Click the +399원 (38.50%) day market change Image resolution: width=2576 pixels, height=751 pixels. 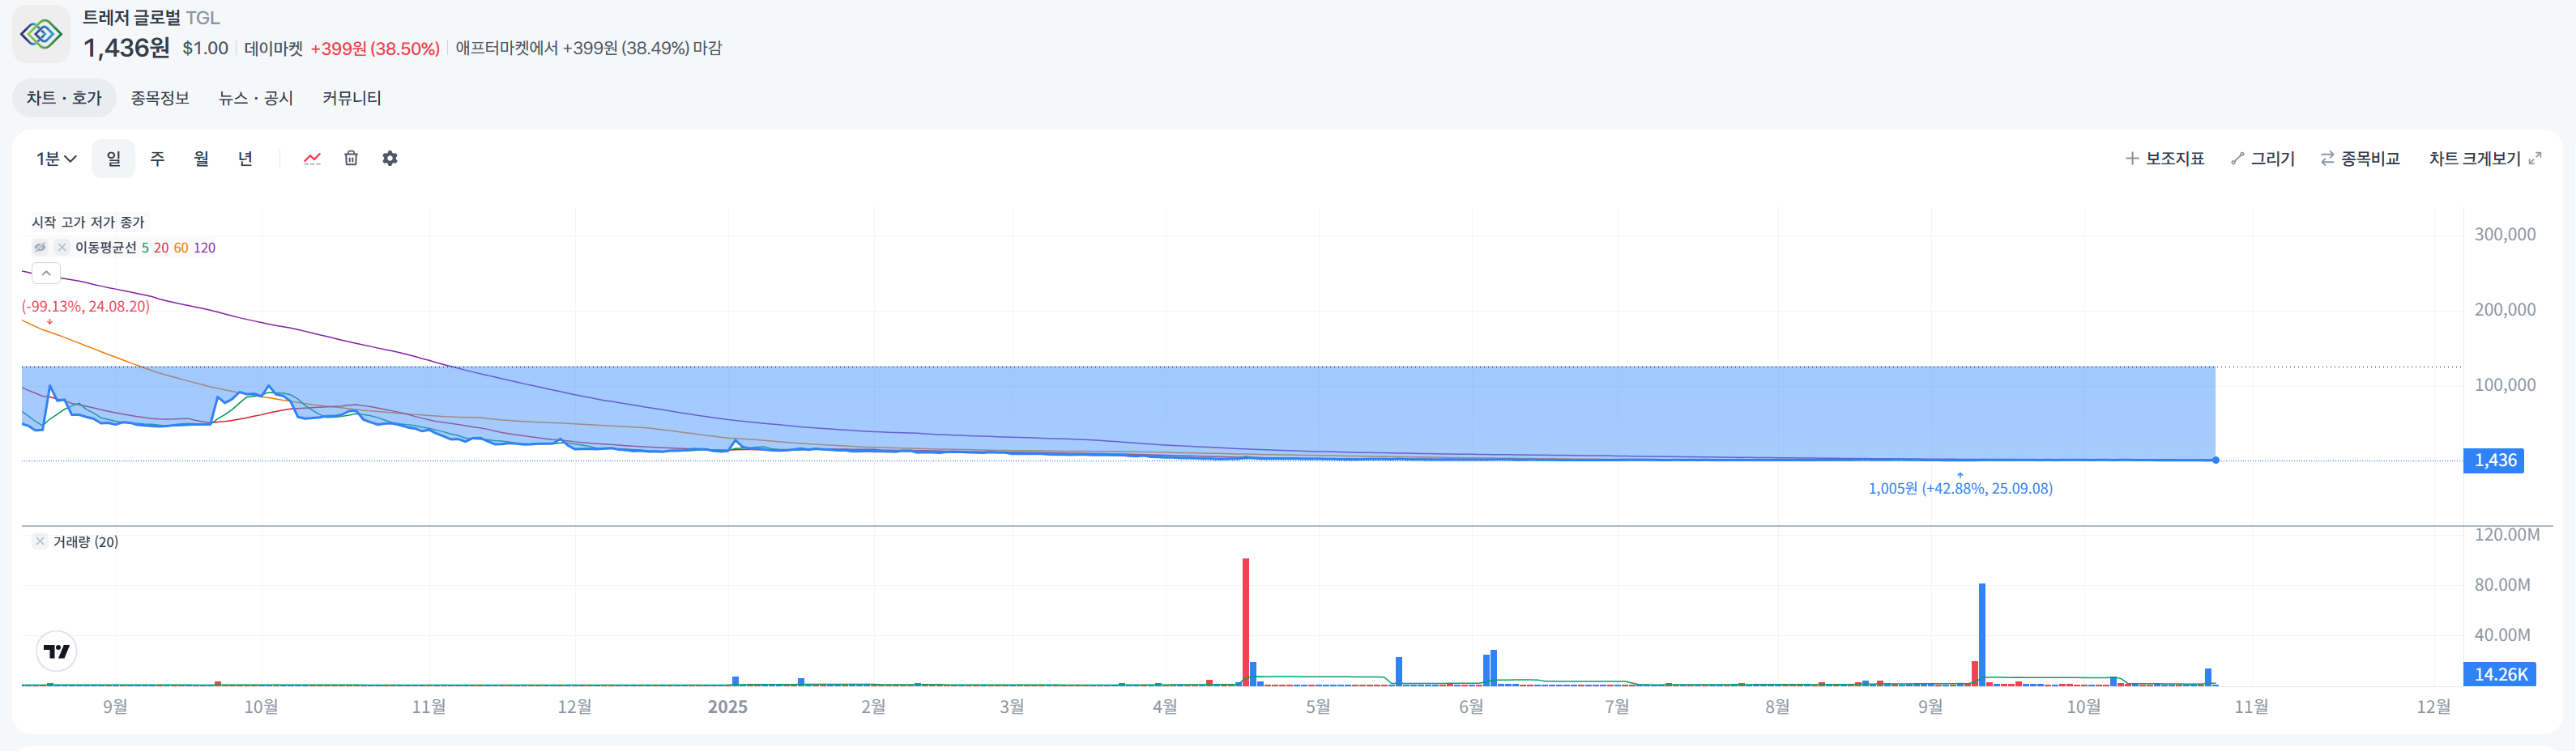tap(375, 49)
